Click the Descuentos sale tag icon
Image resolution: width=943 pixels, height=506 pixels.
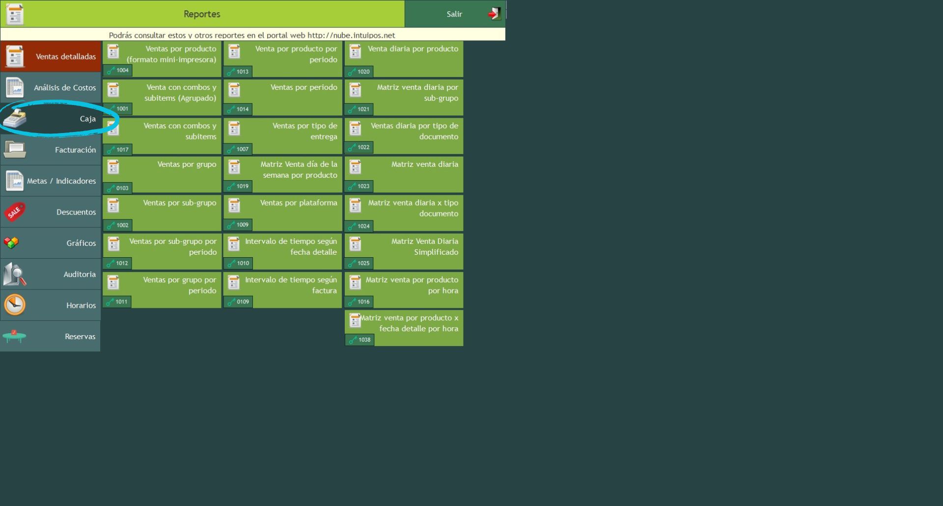coord(15,212)
